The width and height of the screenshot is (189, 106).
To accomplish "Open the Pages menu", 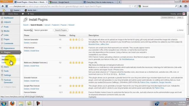I will (6, 39).
